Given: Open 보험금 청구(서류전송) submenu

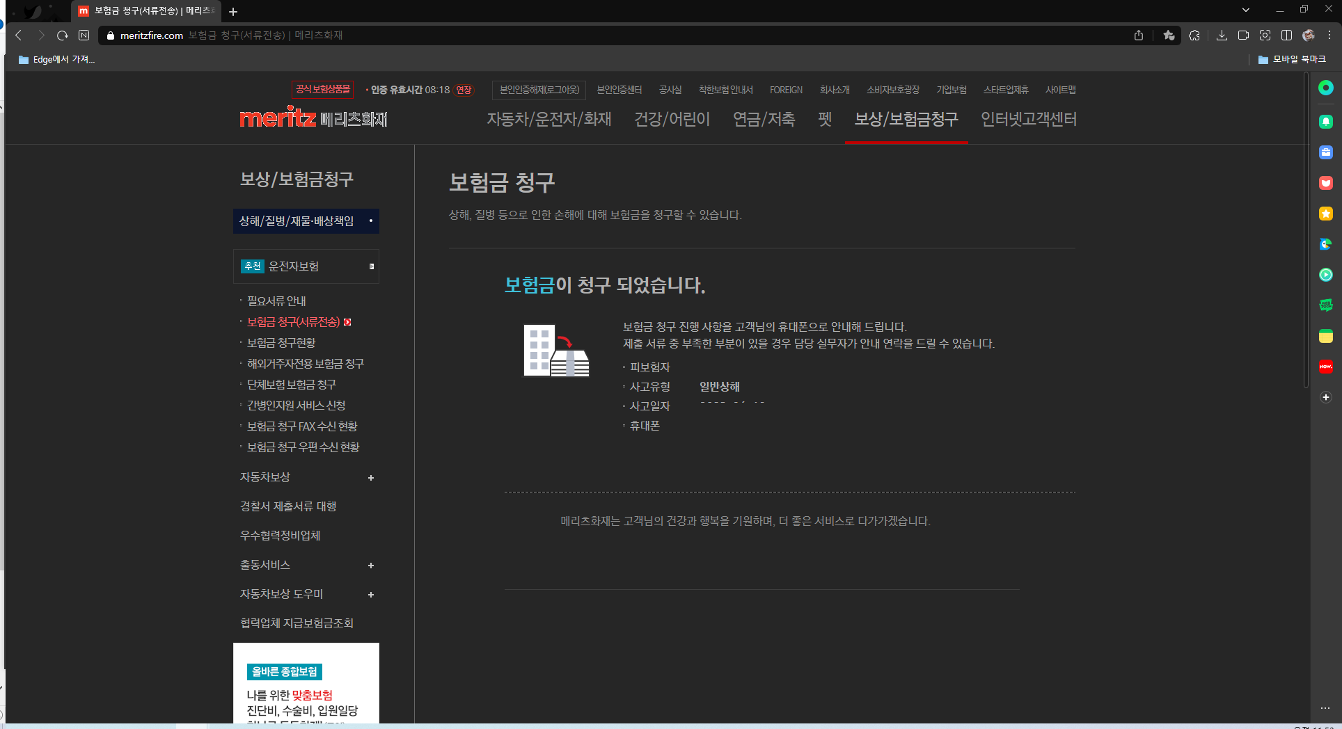Looking at the screenshot, I should pos(294,322).
